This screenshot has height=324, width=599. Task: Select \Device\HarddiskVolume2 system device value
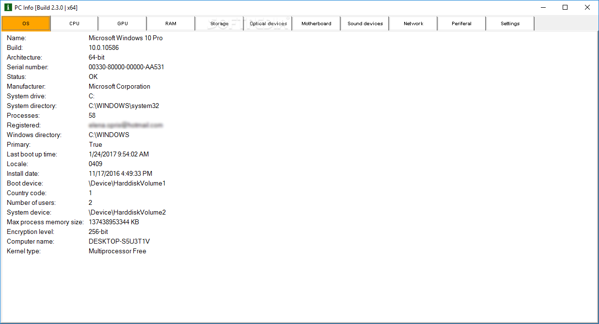click(127, 212)
